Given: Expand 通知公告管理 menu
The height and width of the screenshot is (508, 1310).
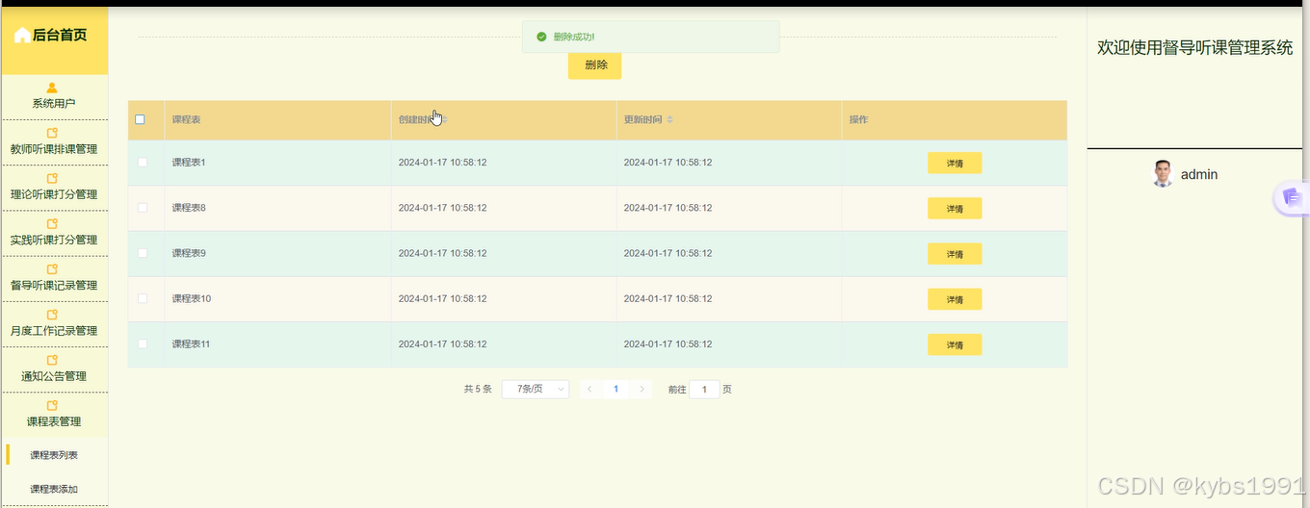Looking at the screenshot, I should [x=54, y=369].
